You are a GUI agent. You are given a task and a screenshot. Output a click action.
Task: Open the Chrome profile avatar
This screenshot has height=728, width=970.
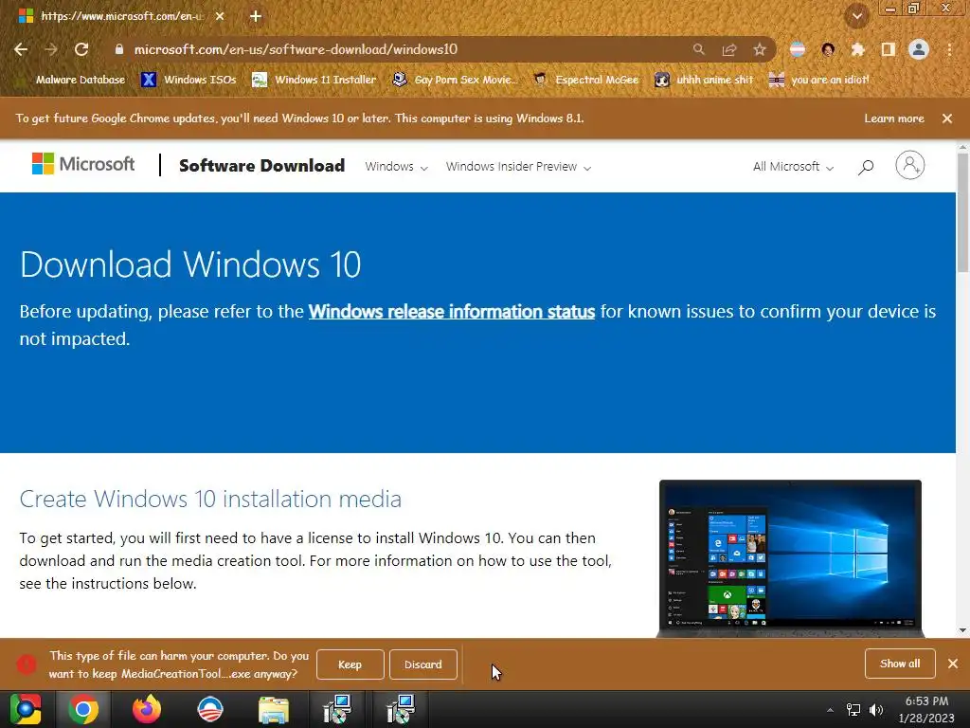pos(919,49)
